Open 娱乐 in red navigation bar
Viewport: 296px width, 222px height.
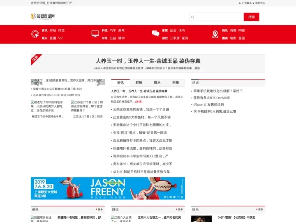pyautogui.click(x=44, y=38)
